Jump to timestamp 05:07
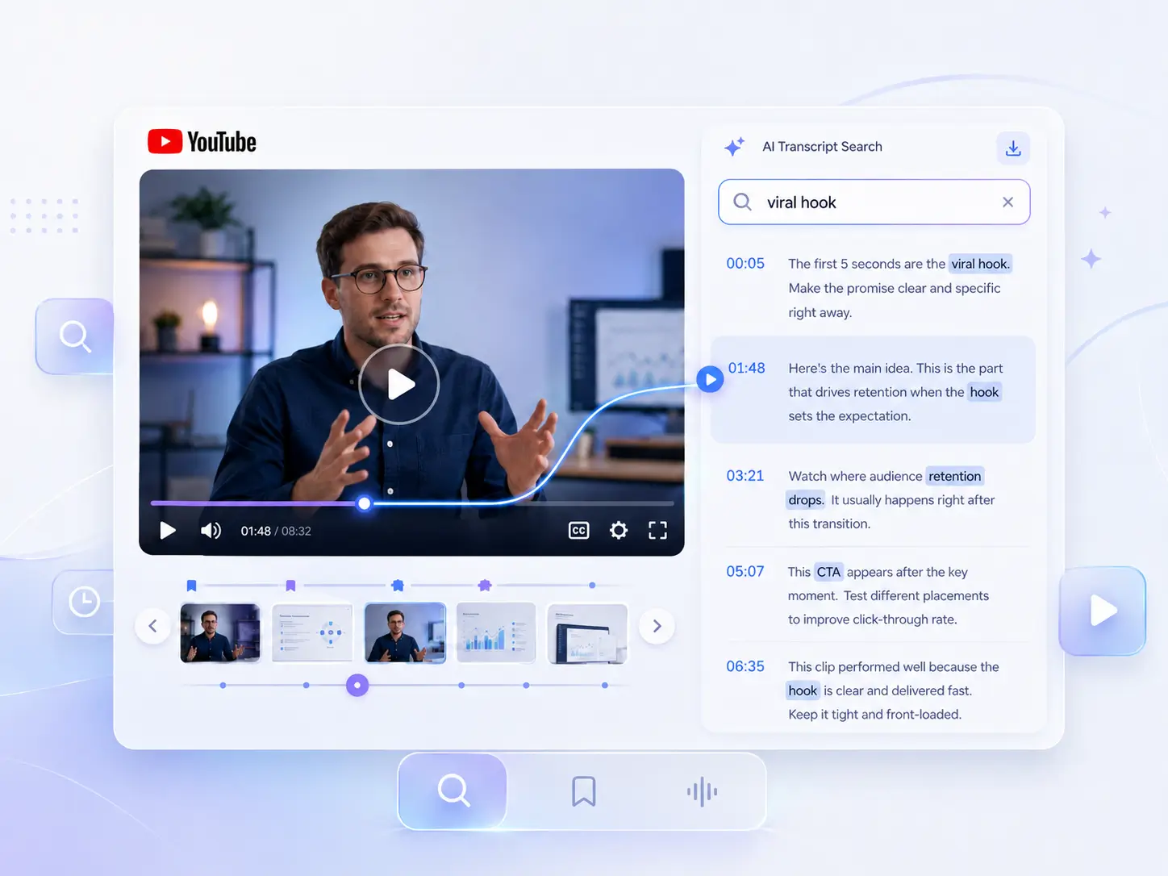 tap(745, 571)
